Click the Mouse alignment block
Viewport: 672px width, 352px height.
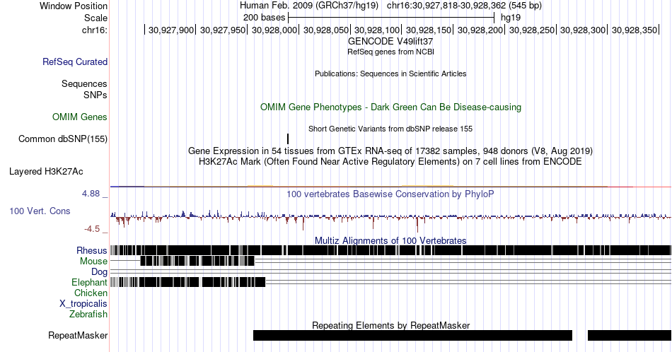pos(197,261)
